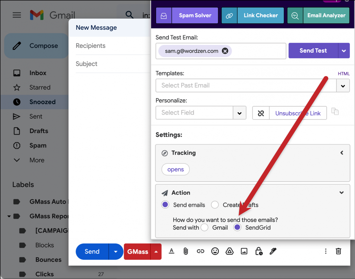
Task: Click the Email Analyzer button
Action: click(326, 16)
